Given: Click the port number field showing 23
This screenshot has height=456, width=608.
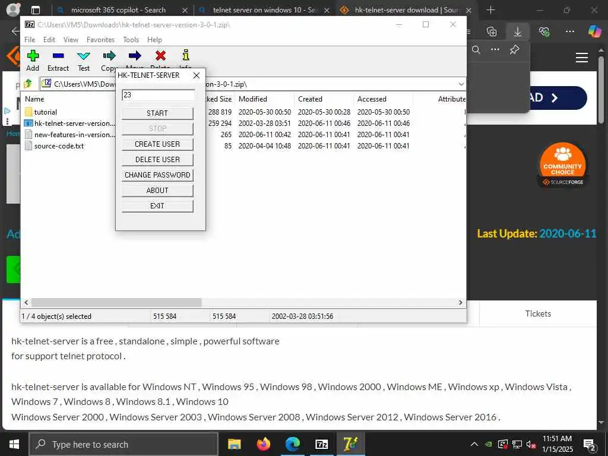Looking at the screenshot, I should pos(158,95).
